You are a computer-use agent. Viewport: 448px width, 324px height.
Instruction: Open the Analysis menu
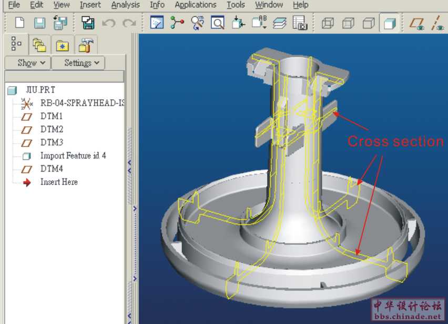point(126,5)
